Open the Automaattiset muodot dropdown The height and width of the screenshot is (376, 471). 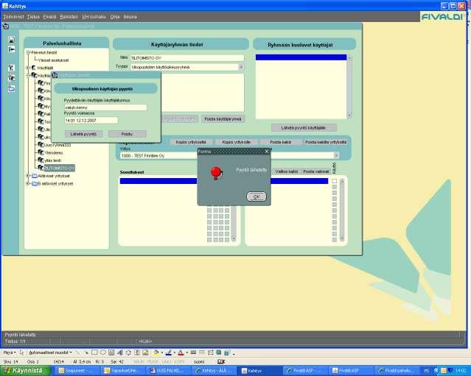click(x=50, y=352)
